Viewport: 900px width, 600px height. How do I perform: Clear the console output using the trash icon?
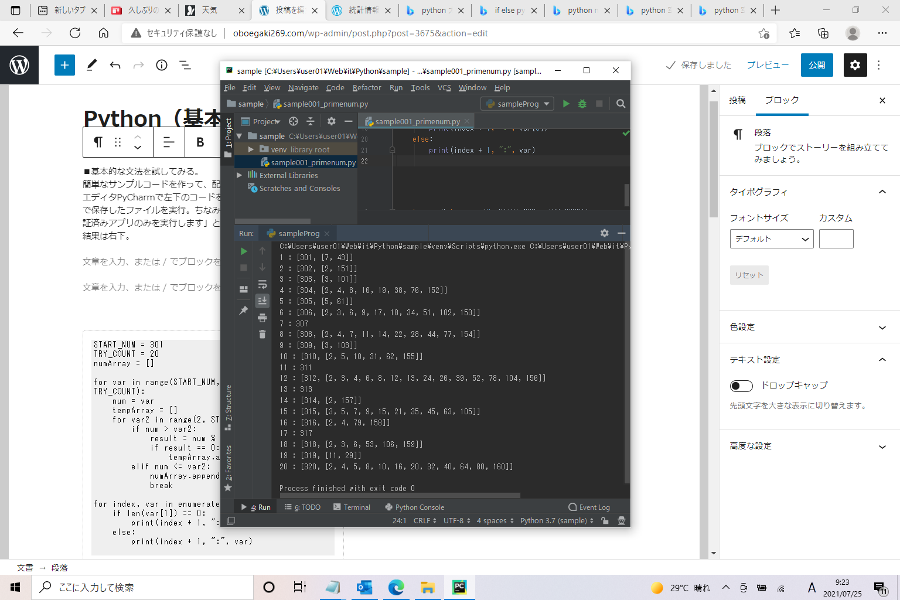262,334
